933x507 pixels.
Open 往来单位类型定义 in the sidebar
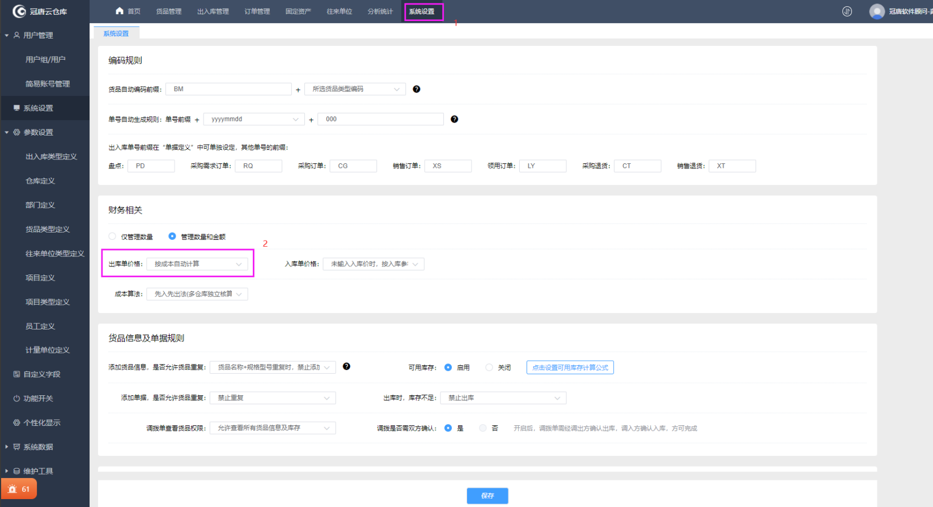pyautogui.click(x=55, y=253)
